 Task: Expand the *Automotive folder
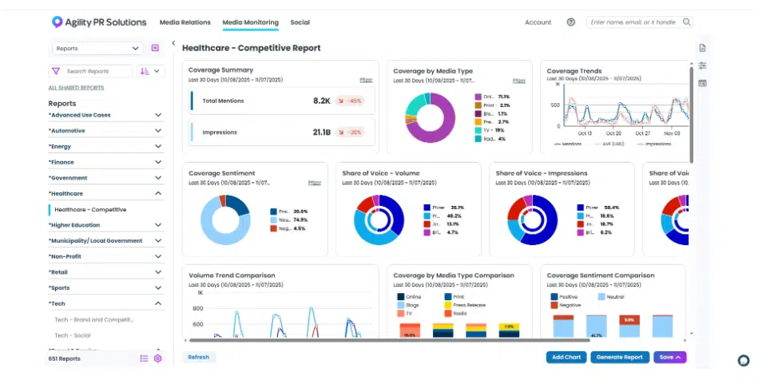[x=158, y=131]
